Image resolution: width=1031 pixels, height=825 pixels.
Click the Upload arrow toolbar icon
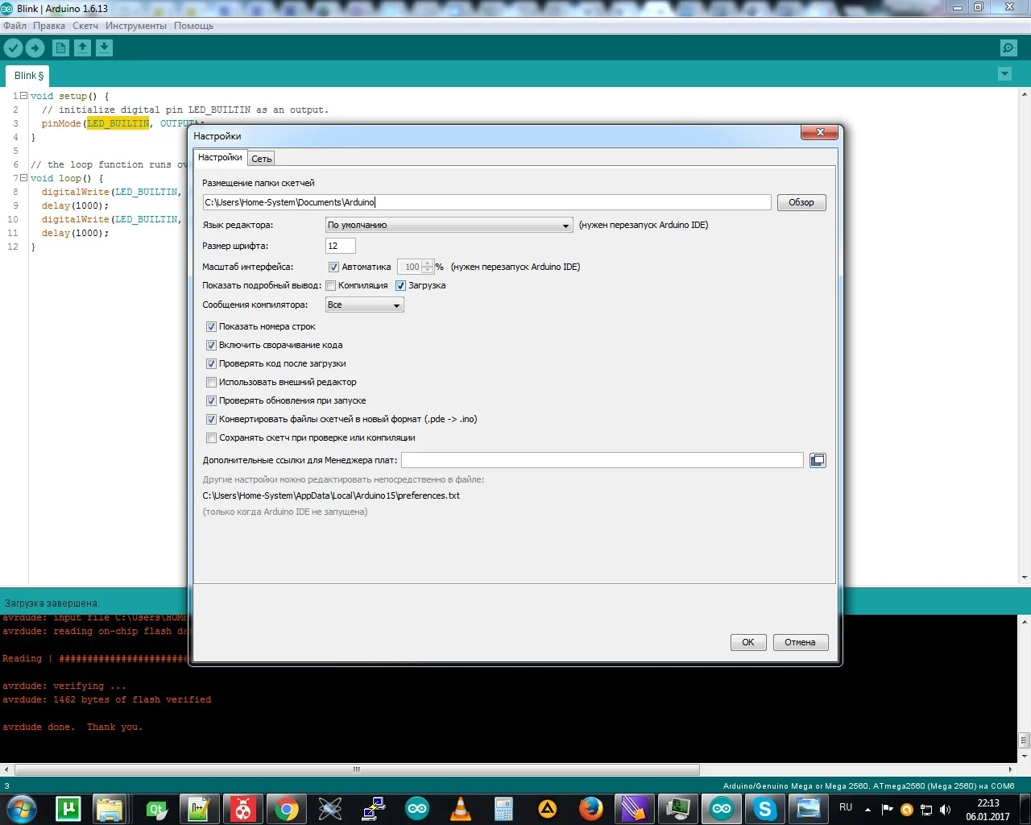[35, 48]
